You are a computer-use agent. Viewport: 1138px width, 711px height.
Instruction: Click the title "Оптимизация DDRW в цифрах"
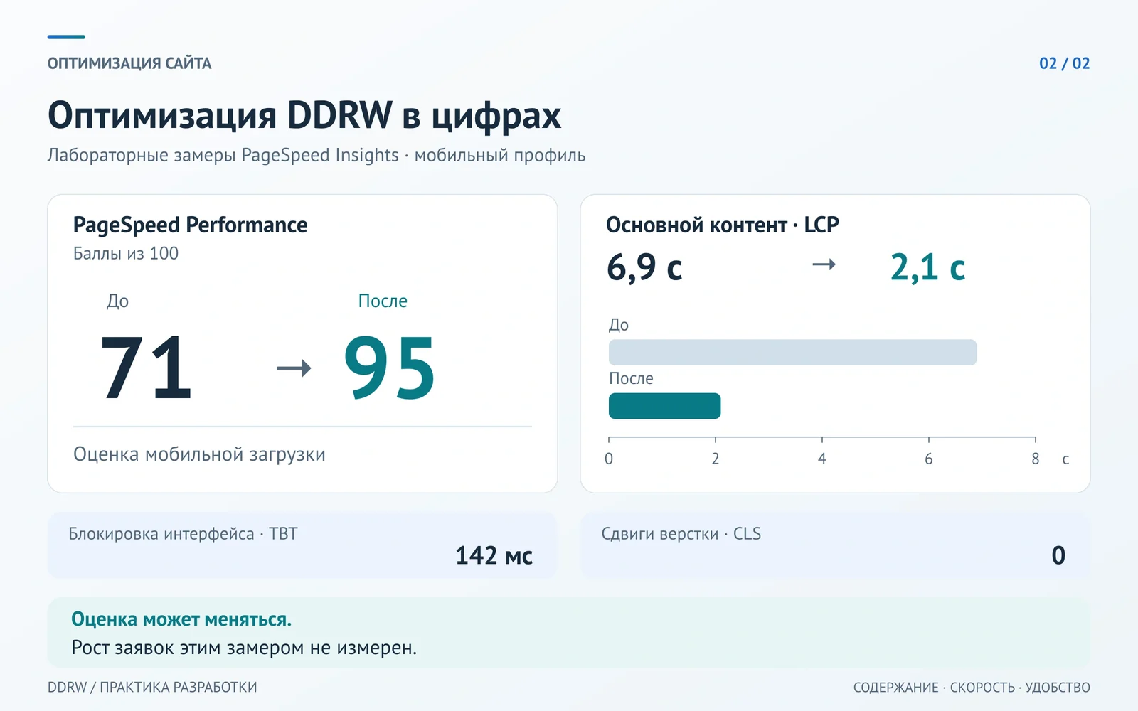tap(304, 115)
